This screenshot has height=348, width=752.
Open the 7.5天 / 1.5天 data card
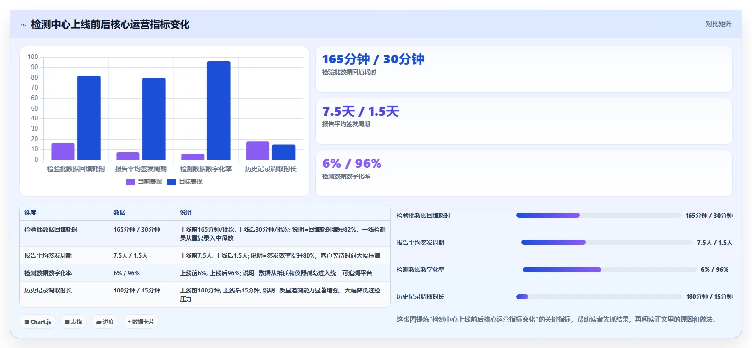[x=524, y=121]
